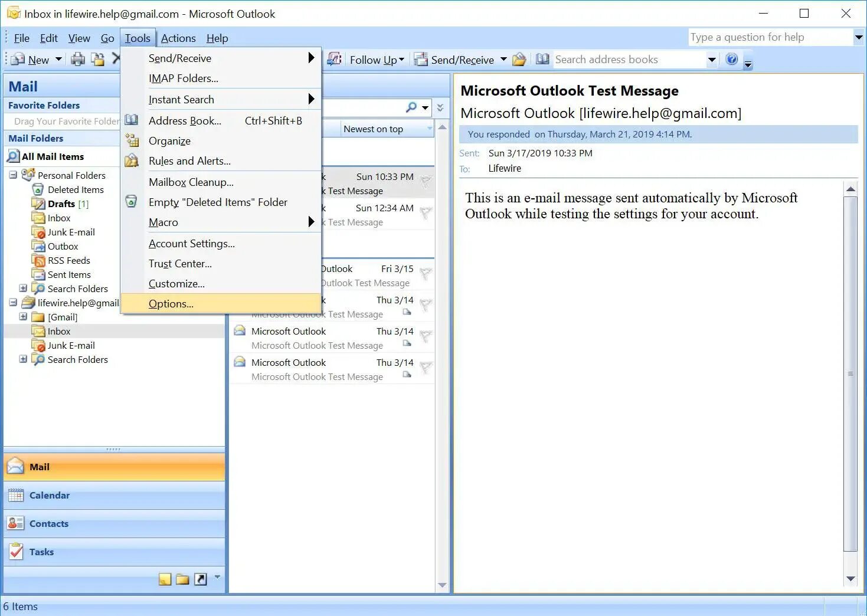
Task: Click the Search address books field
Action: pos(629,60)
